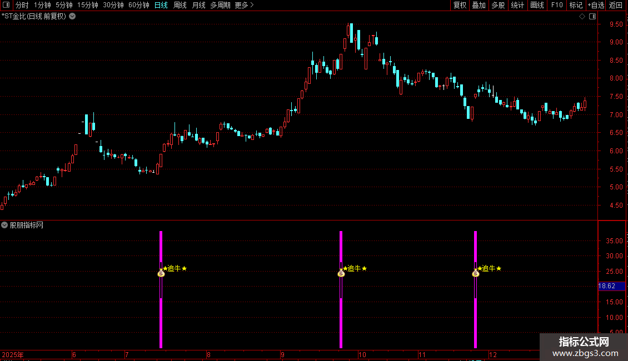Click month 7 on the date axis

(127, 354)
